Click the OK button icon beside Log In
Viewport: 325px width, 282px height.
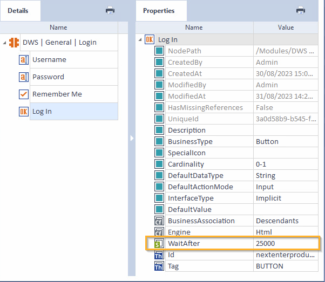click(23, 112)
